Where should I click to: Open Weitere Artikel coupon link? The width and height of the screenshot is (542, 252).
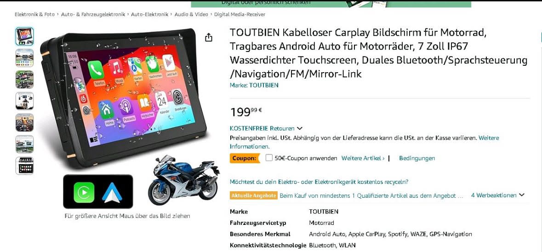tap(363, 158)
